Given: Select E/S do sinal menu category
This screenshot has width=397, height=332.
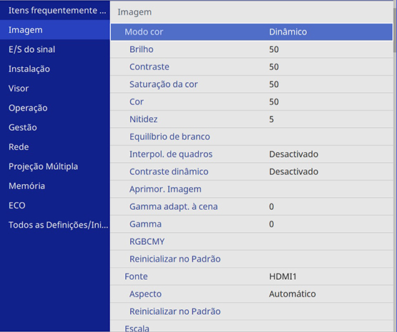Looking at the screenshot, I should tap(54, 49).
